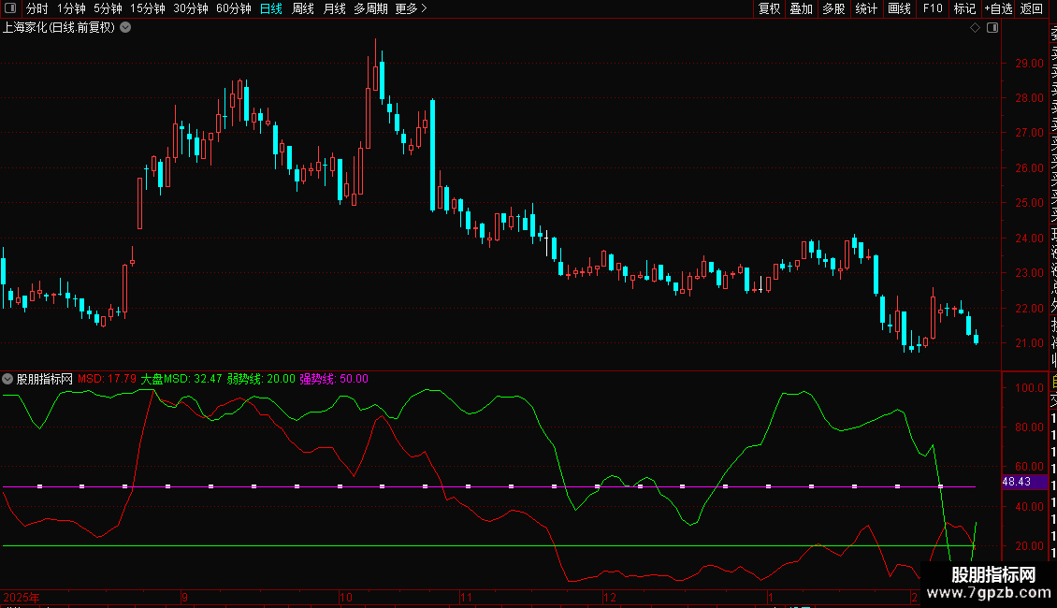Viewport: 1057px width, 608px height.
Task: Select the 周线 weekly period tab
Action: point(303,8)
